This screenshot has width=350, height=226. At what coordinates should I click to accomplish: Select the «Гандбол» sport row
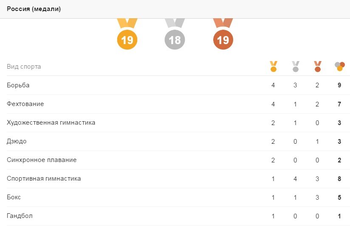[20, 216]
